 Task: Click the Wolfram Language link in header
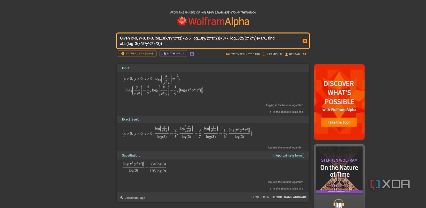coord(215,12)
